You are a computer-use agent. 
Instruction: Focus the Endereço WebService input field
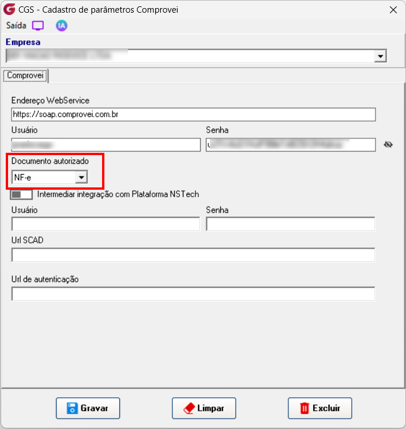tap(193, 114)
